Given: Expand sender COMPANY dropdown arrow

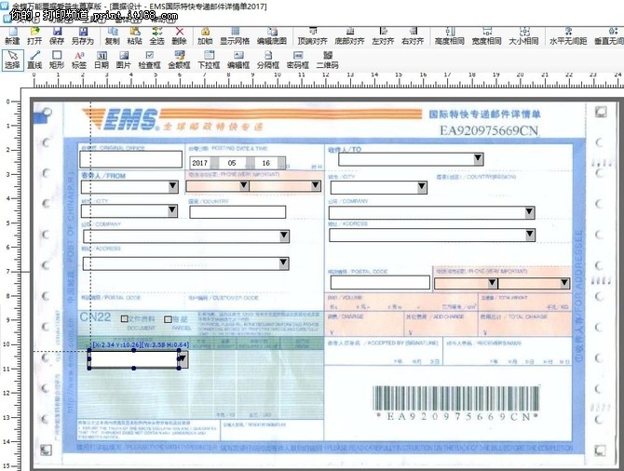Looking at the screenshot, I should (x=284, y=235).
